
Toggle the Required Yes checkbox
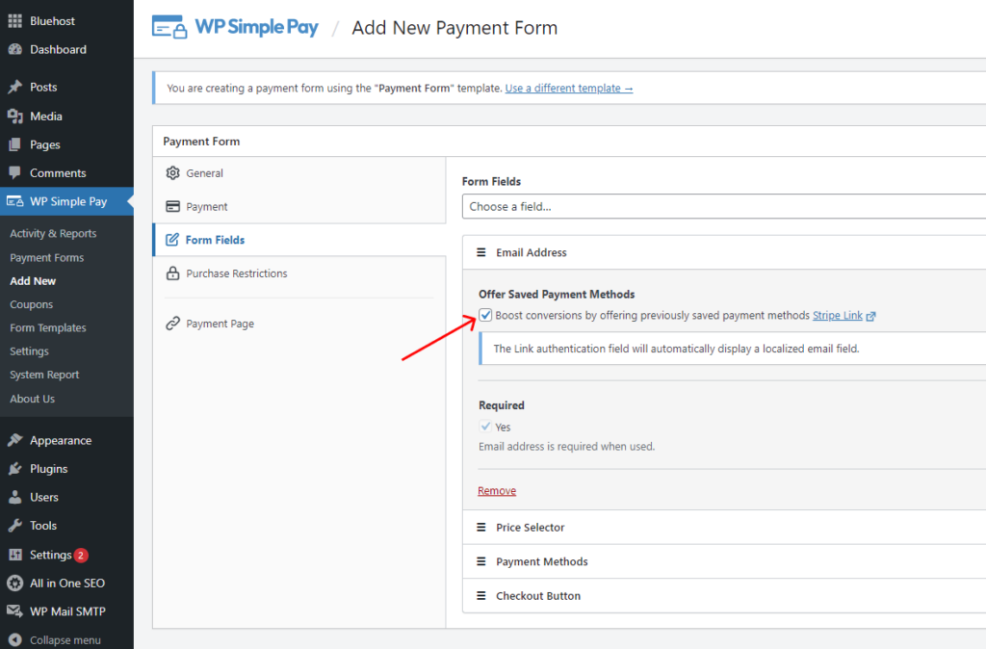pos(486,427)
